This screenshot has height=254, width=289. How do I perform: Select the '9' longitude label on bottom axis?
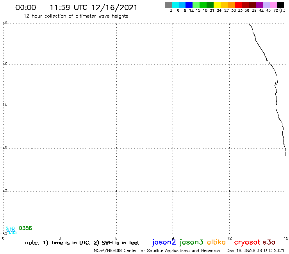click(173, 238)
